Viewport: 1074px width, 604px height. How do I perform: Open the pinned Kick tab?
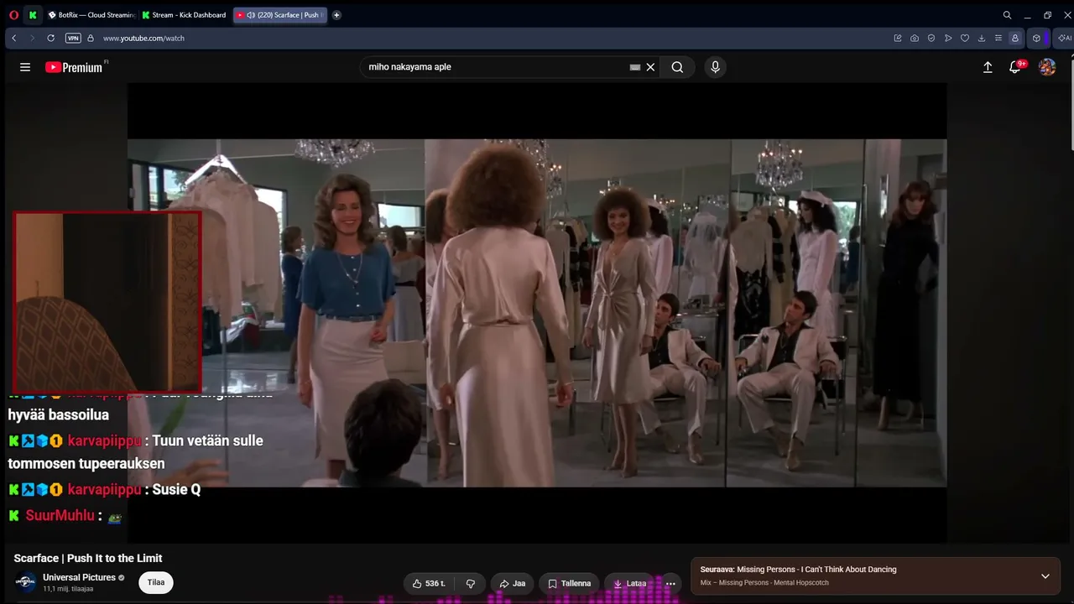(33, 15)
